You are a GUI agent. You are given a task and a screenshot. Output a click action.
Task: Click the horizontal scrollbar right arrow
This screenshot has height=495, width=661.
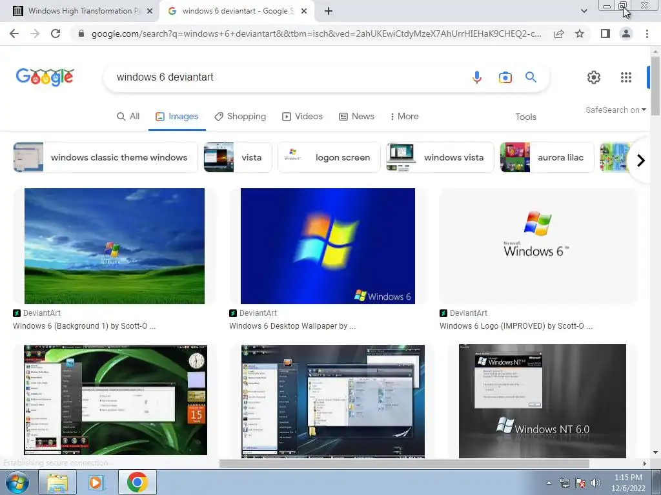point(644,463)
